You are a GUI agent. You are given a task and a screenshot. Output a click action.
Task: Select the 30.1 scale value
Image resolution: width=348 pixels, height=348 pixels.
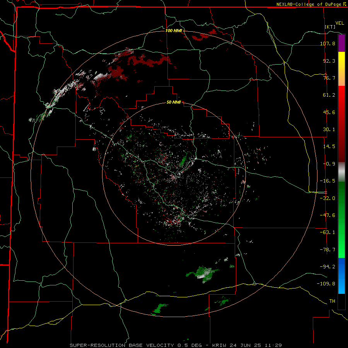click(329, 130)
